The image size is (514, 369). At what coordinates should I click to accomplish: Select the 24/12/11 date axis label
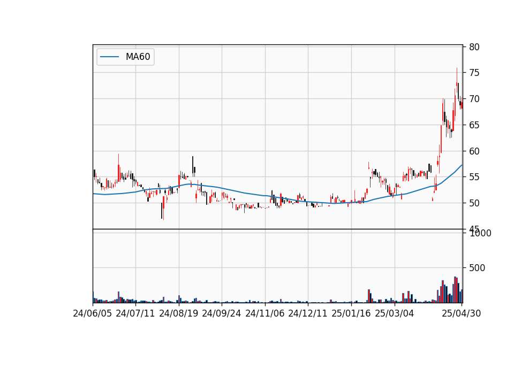pos(308,313)
